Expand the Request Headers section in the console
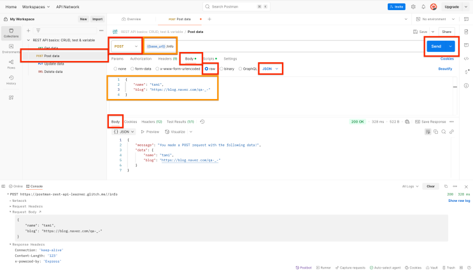473x271 pixels. pos(10,206)
